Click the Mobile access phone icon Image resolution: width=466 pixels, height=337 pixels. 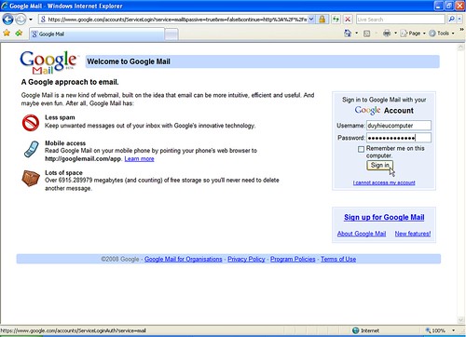32,149
